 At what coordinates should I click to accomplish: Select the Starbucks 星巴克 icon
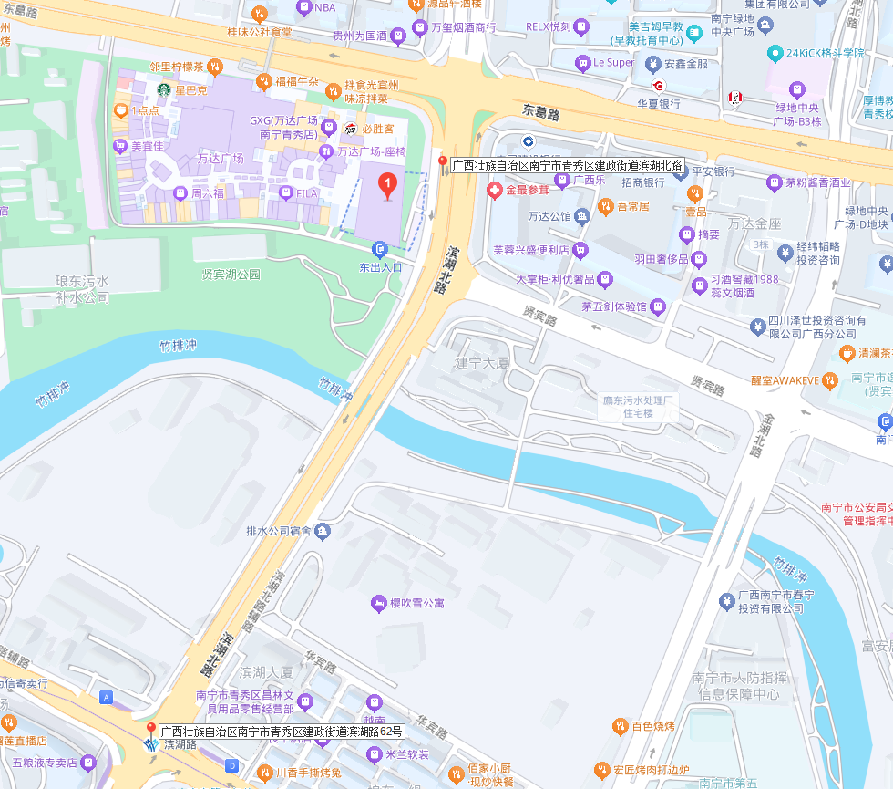click(164, 90)
